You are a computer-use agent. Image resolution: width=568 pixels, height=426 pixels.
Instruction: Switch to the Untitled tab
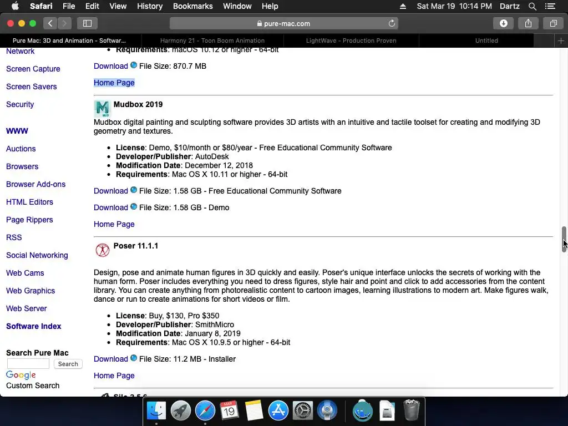click(486, 40)
